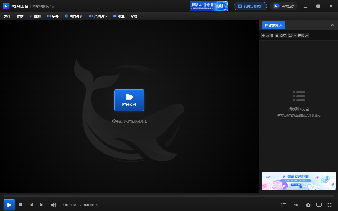Toggle 列表循环 playlist loop mode
This screenshot has height=211, width=338.
[x=298, y=35]
